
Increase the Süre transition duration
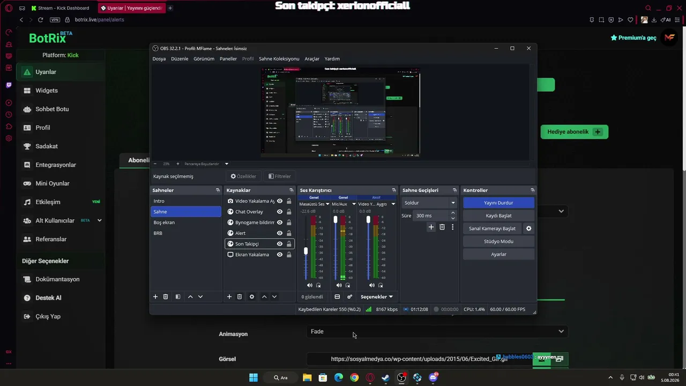tap(453, 213)
